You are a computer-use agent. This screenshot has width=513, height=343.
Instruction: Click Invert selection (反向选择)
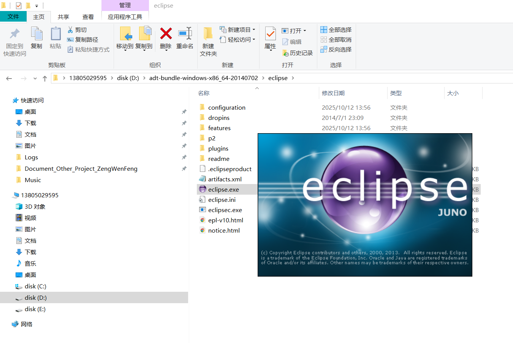click(336, 49)
